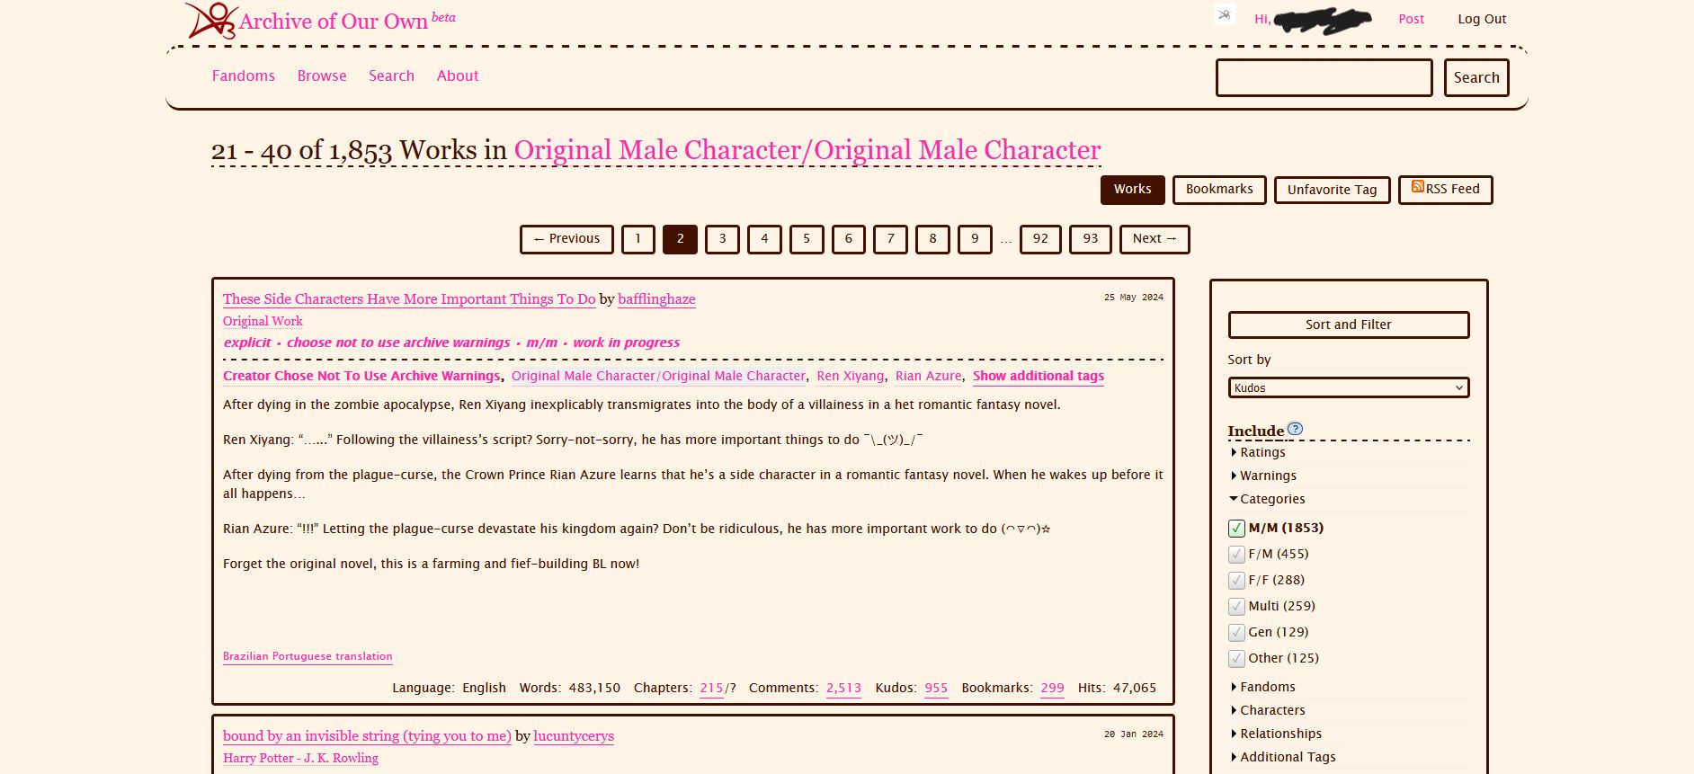This screenshot has height=774, width=1694.
Task: Jump to last page 93
Action: point(1091,239)
